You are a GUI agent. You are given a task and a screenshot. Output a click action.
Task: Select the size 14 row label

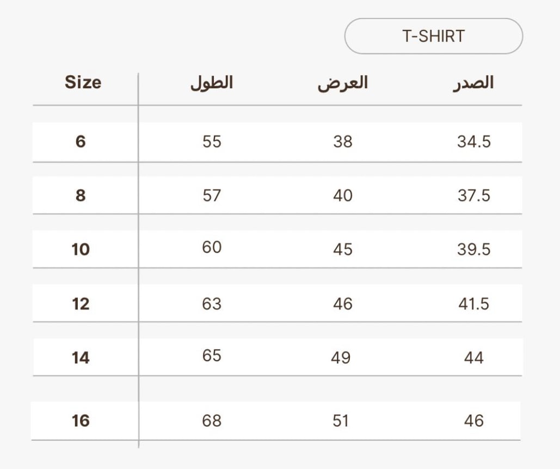click(81, 358)
